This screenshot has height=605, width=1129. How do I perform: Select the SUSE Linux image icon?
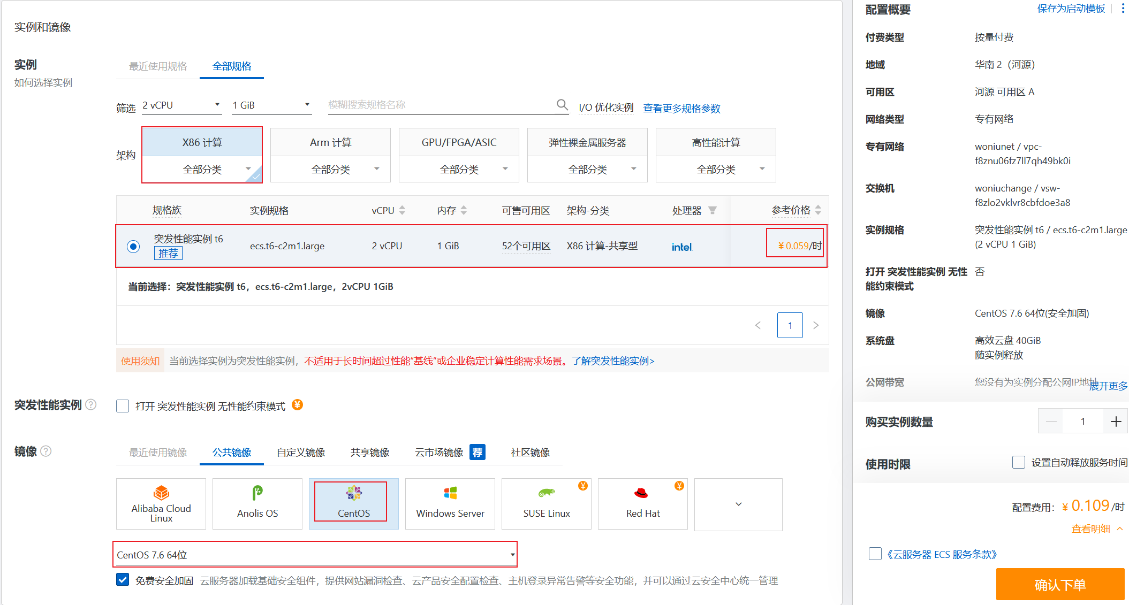pyautogui.click(x=547, y=493)
